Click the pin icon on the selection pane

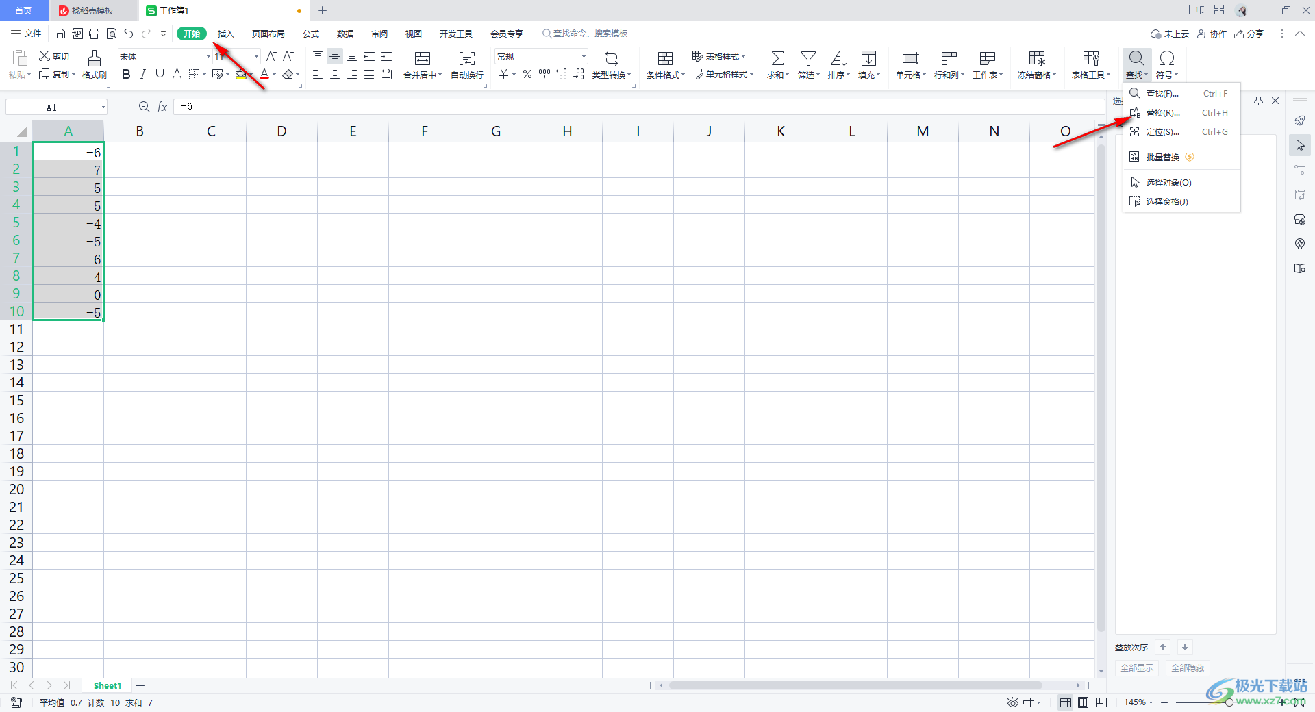1258,101
